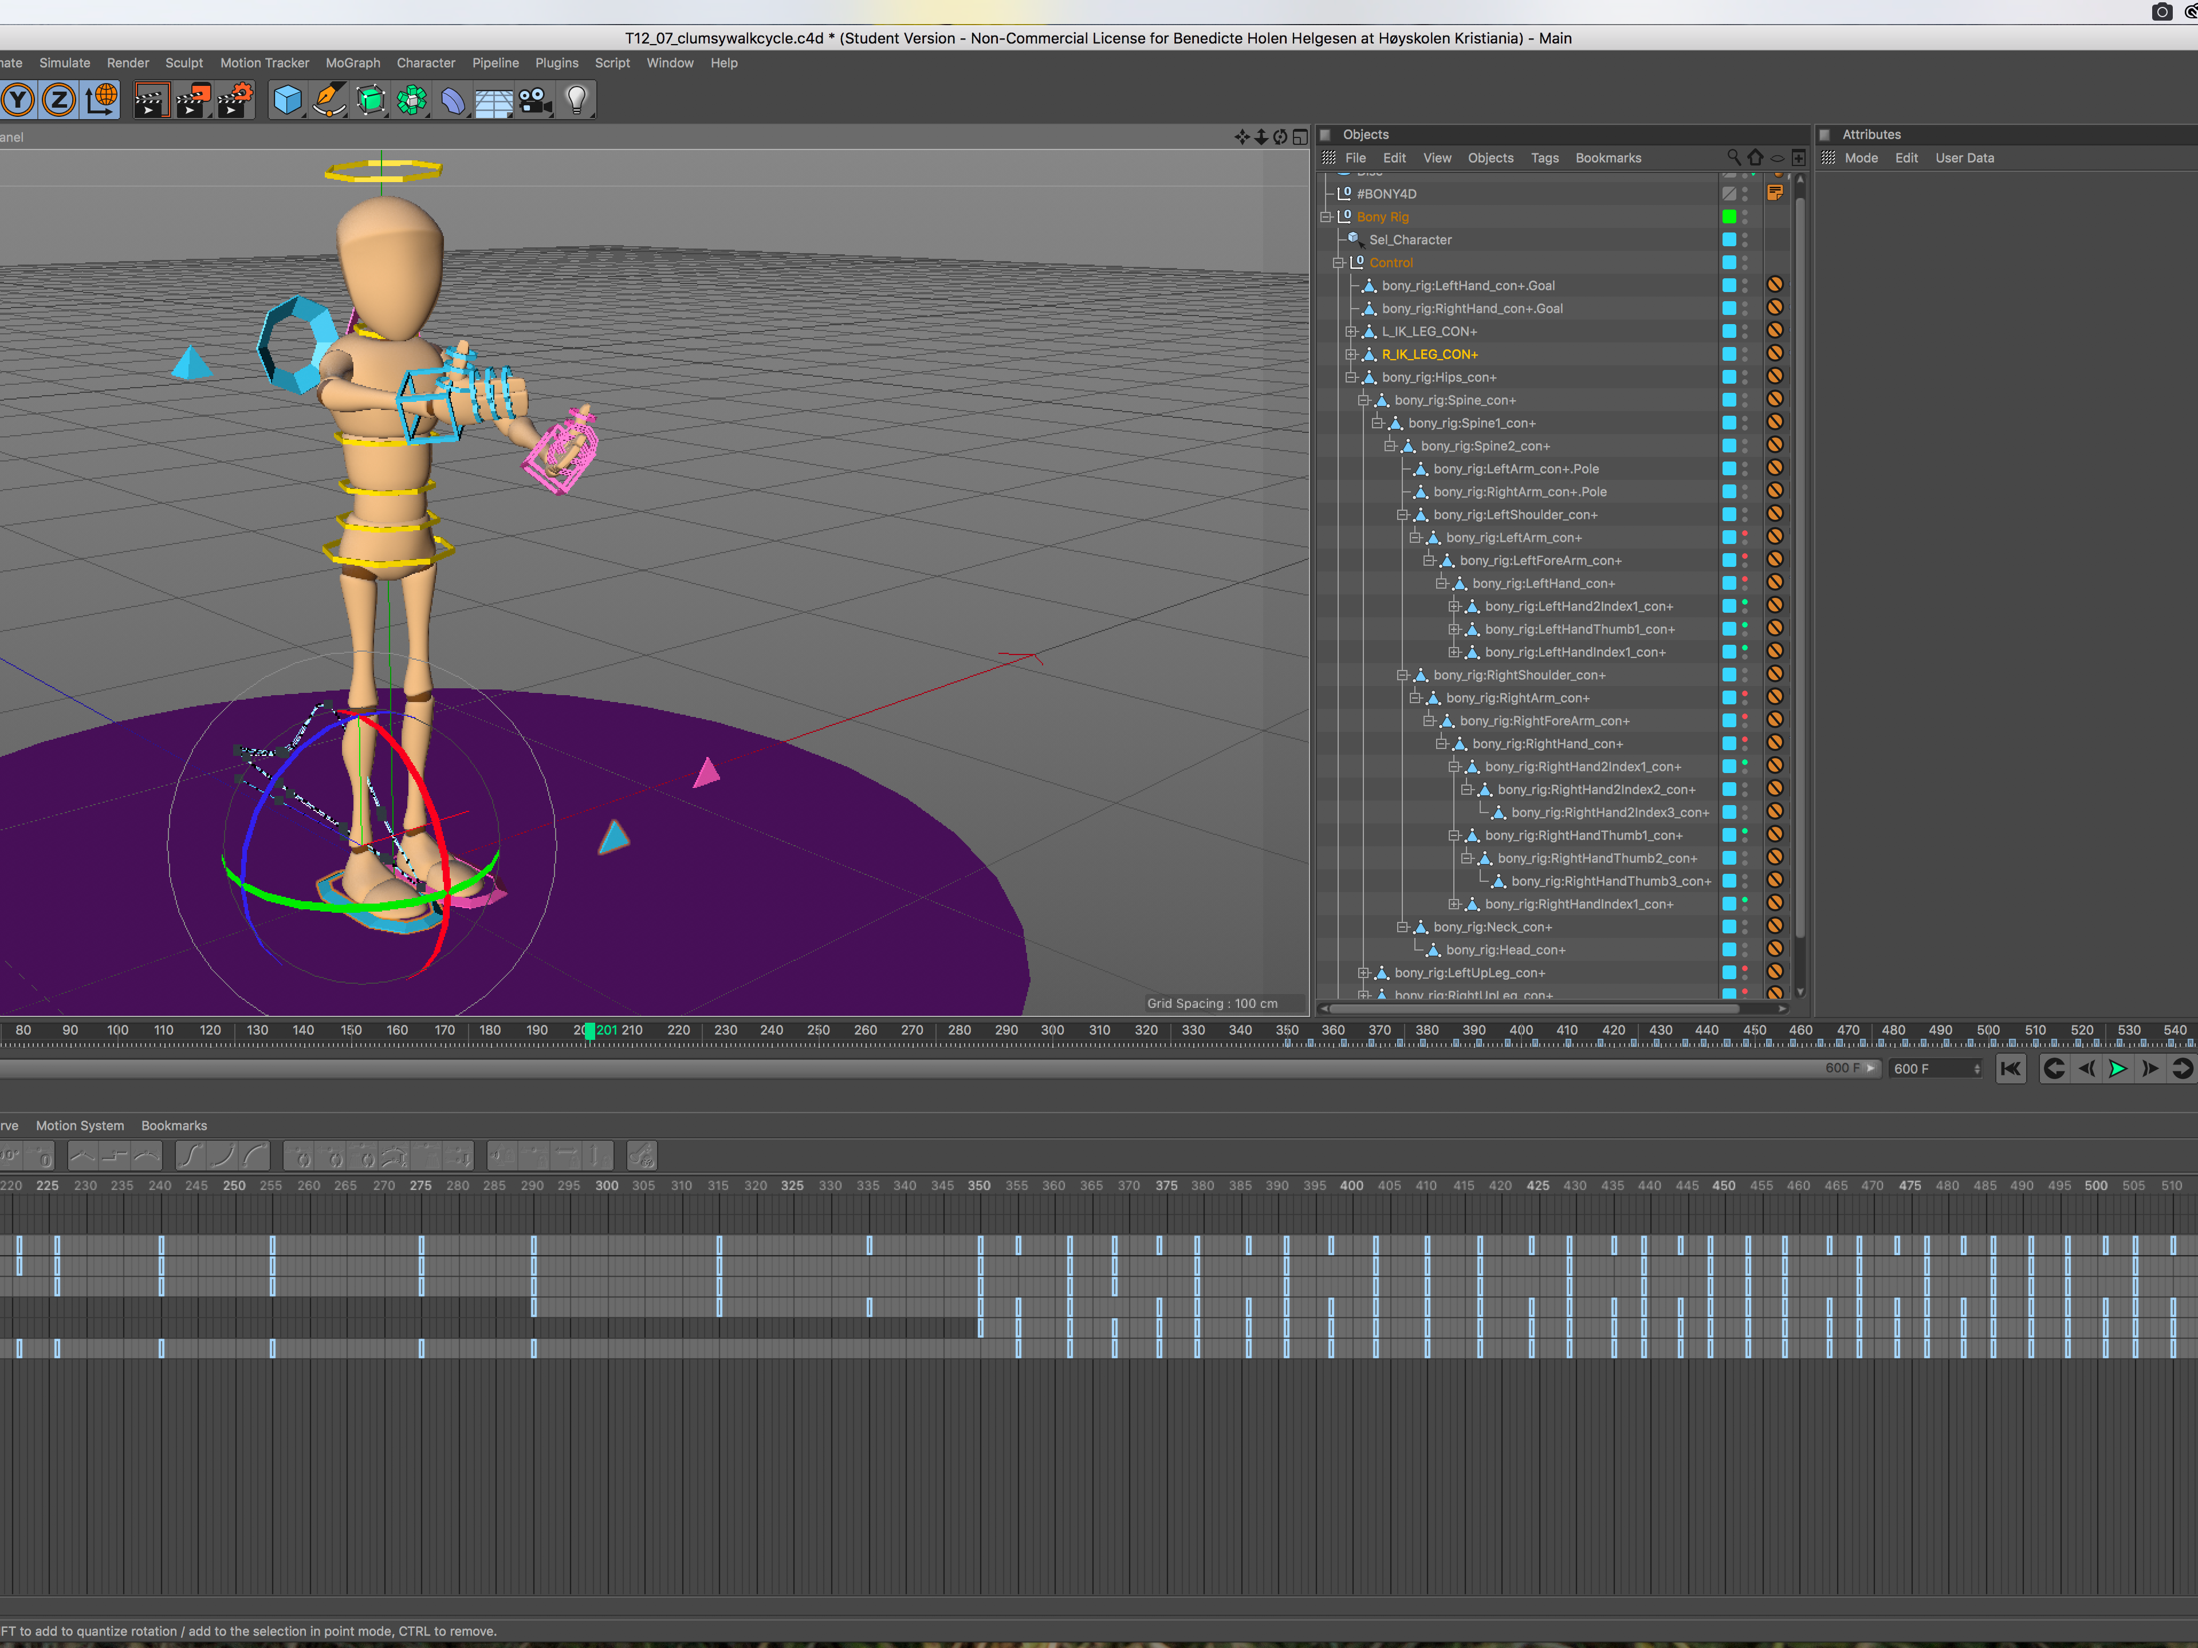2198x1648 pixels.
Task: Toggle the Z axis lock button
Action: (x=60, y=100)
